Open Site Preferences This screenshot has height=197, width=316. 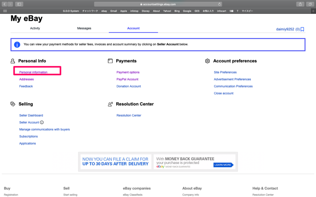click(225, 72)
